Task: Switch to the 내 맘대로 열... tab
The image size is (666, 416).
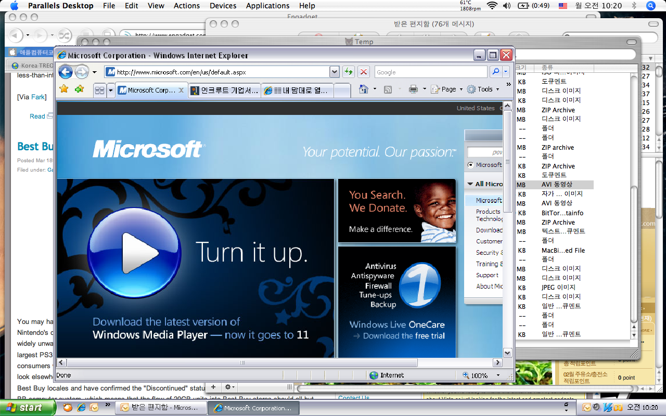Action: click(297, 90)
